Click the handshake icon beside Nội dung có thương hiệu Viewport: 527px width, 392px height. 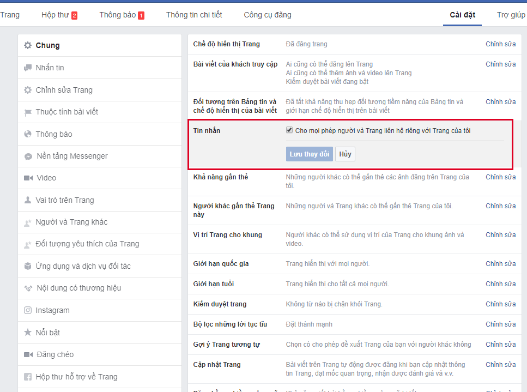pyautogui.click(x=28, y=288)
